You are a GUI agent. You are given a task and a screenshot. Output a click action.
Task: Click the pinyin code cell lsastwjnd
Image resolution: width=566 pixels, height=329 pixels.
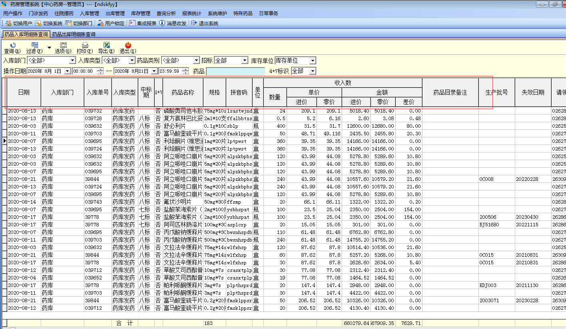[239, 111]
